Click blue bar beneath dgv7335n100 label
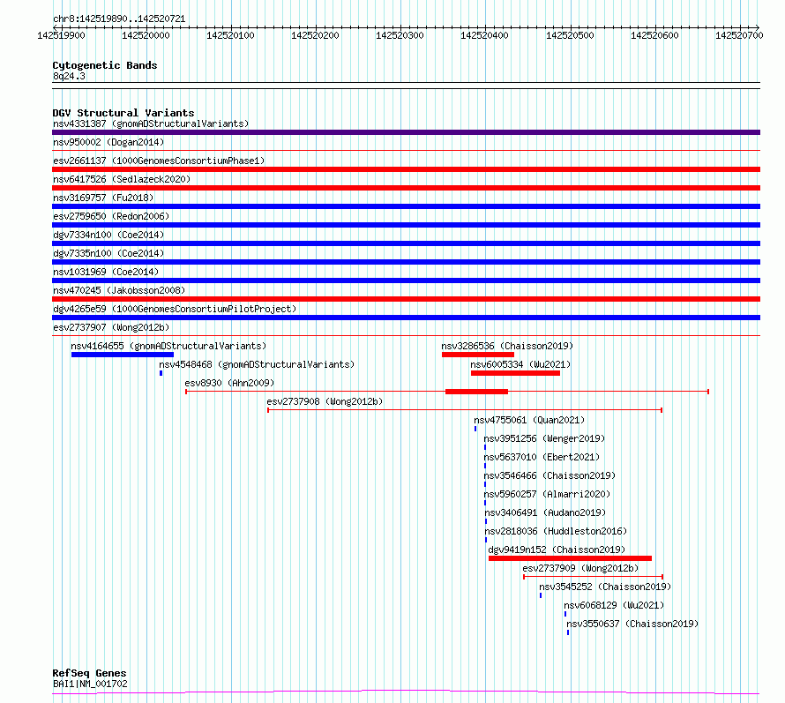Image resolution: width=785 pixels, height=703 pixels. pos(406,262)
